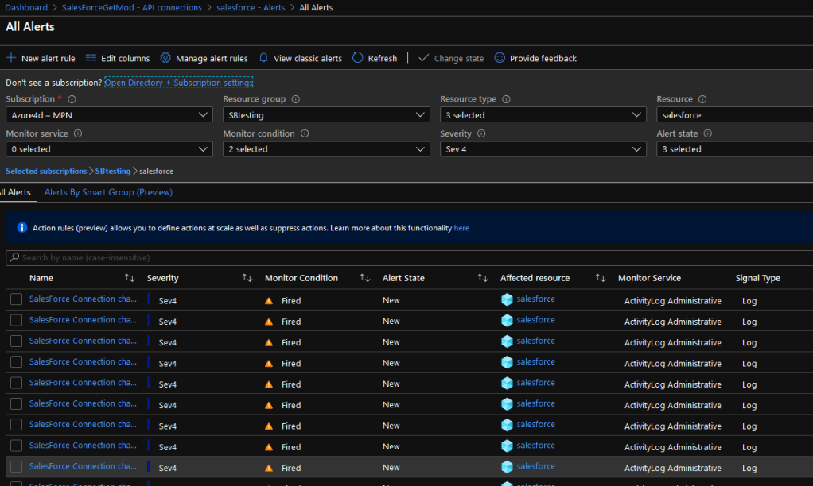Click the Manage alert rules gear icon
Image resolution: width=813 pixels, height=486 pixels.
pyautogui.click(x=165, y=58)
